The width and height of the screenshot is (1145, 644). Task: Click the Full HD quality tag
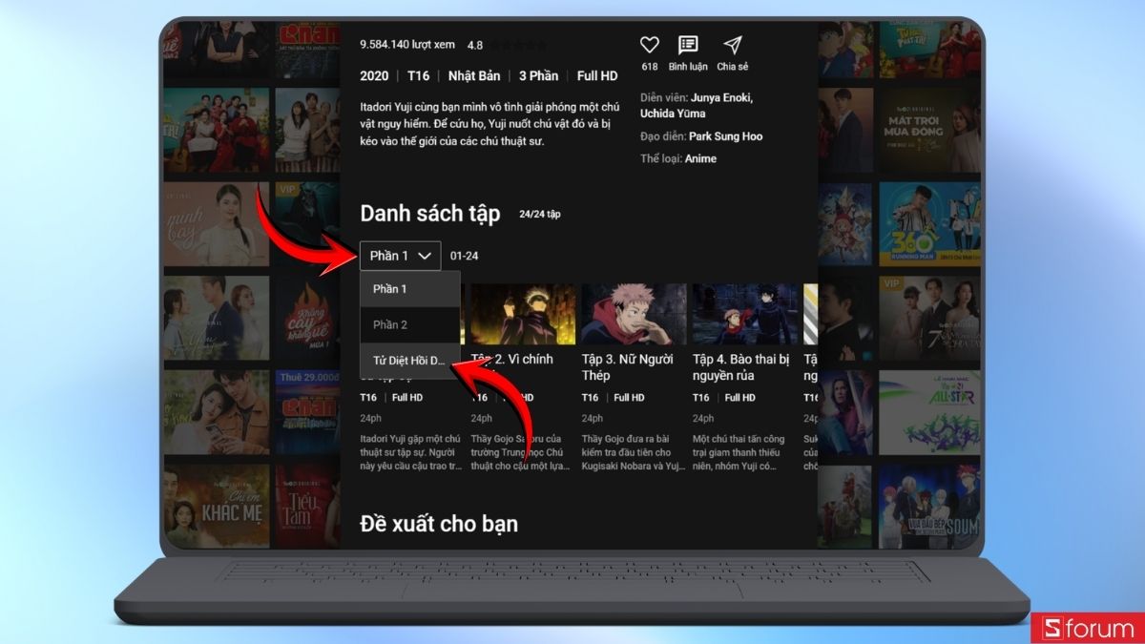596,74
